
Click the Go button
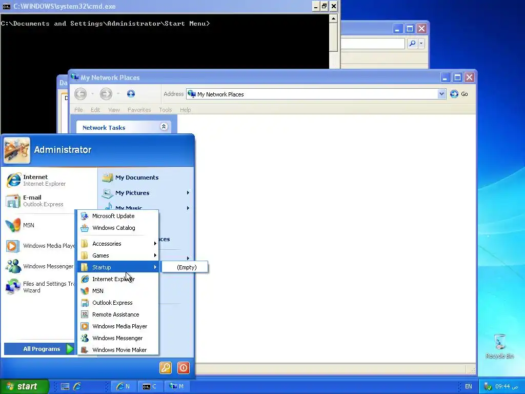pyautogui.click(x=459, y=94)
